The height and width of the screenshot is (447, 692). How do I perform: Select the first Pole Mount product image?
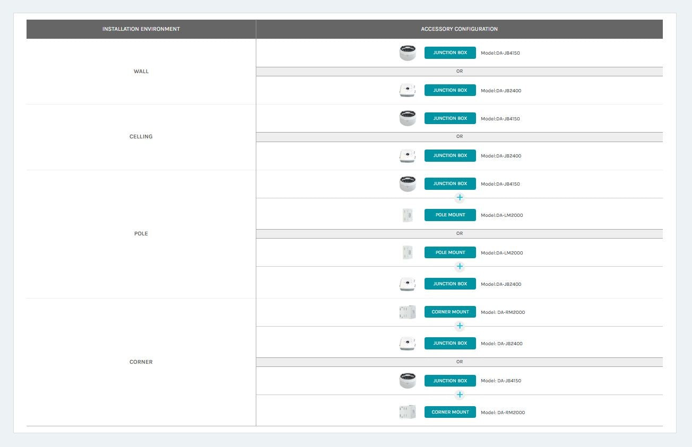(x=408, y=215)
